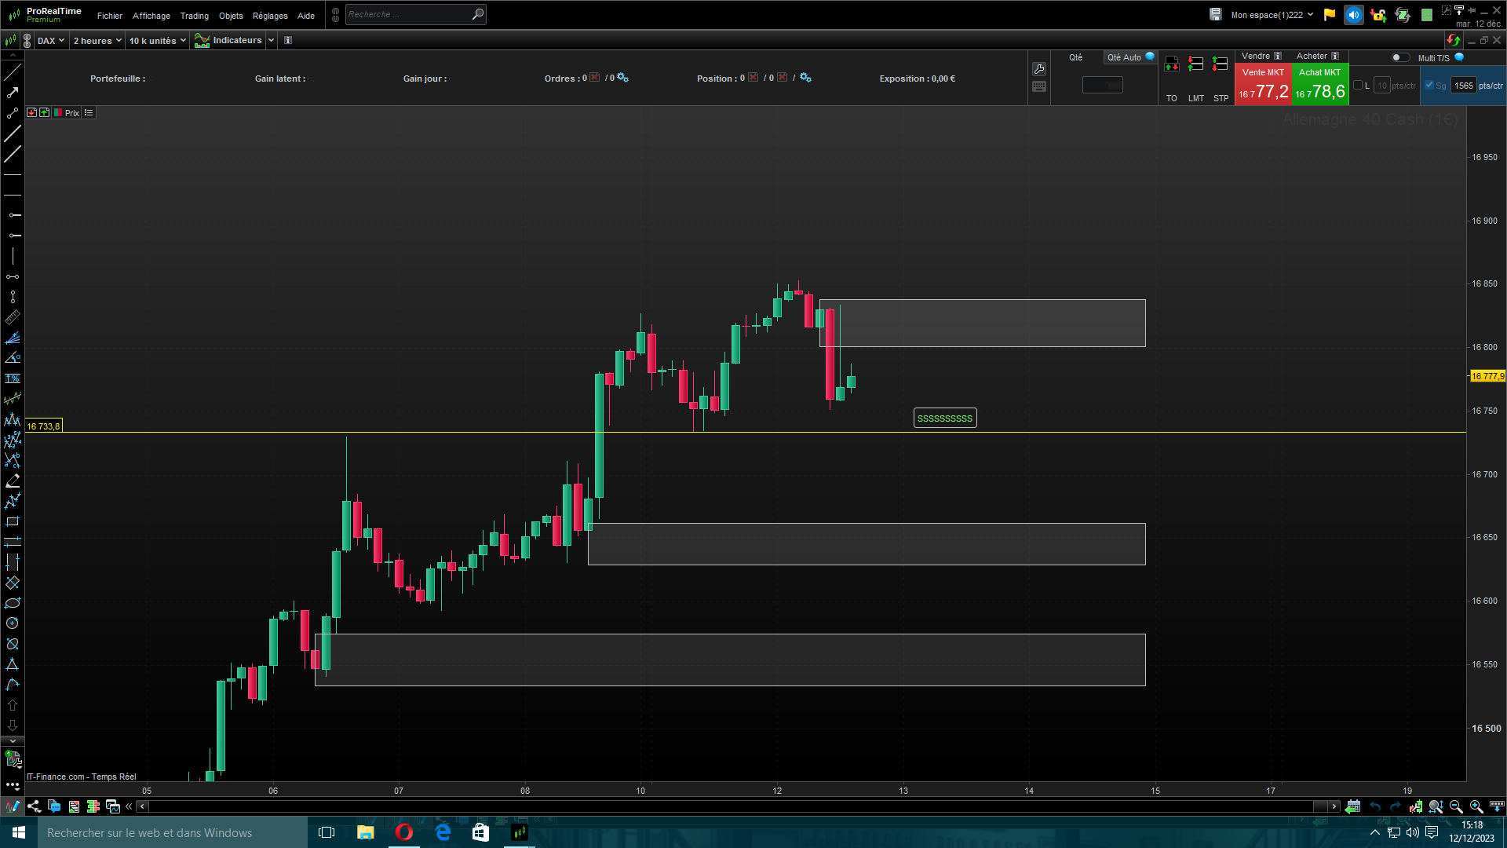Open the Réglages menu
The height and width of the screenshot is (848, 1507).
[269, 16]
